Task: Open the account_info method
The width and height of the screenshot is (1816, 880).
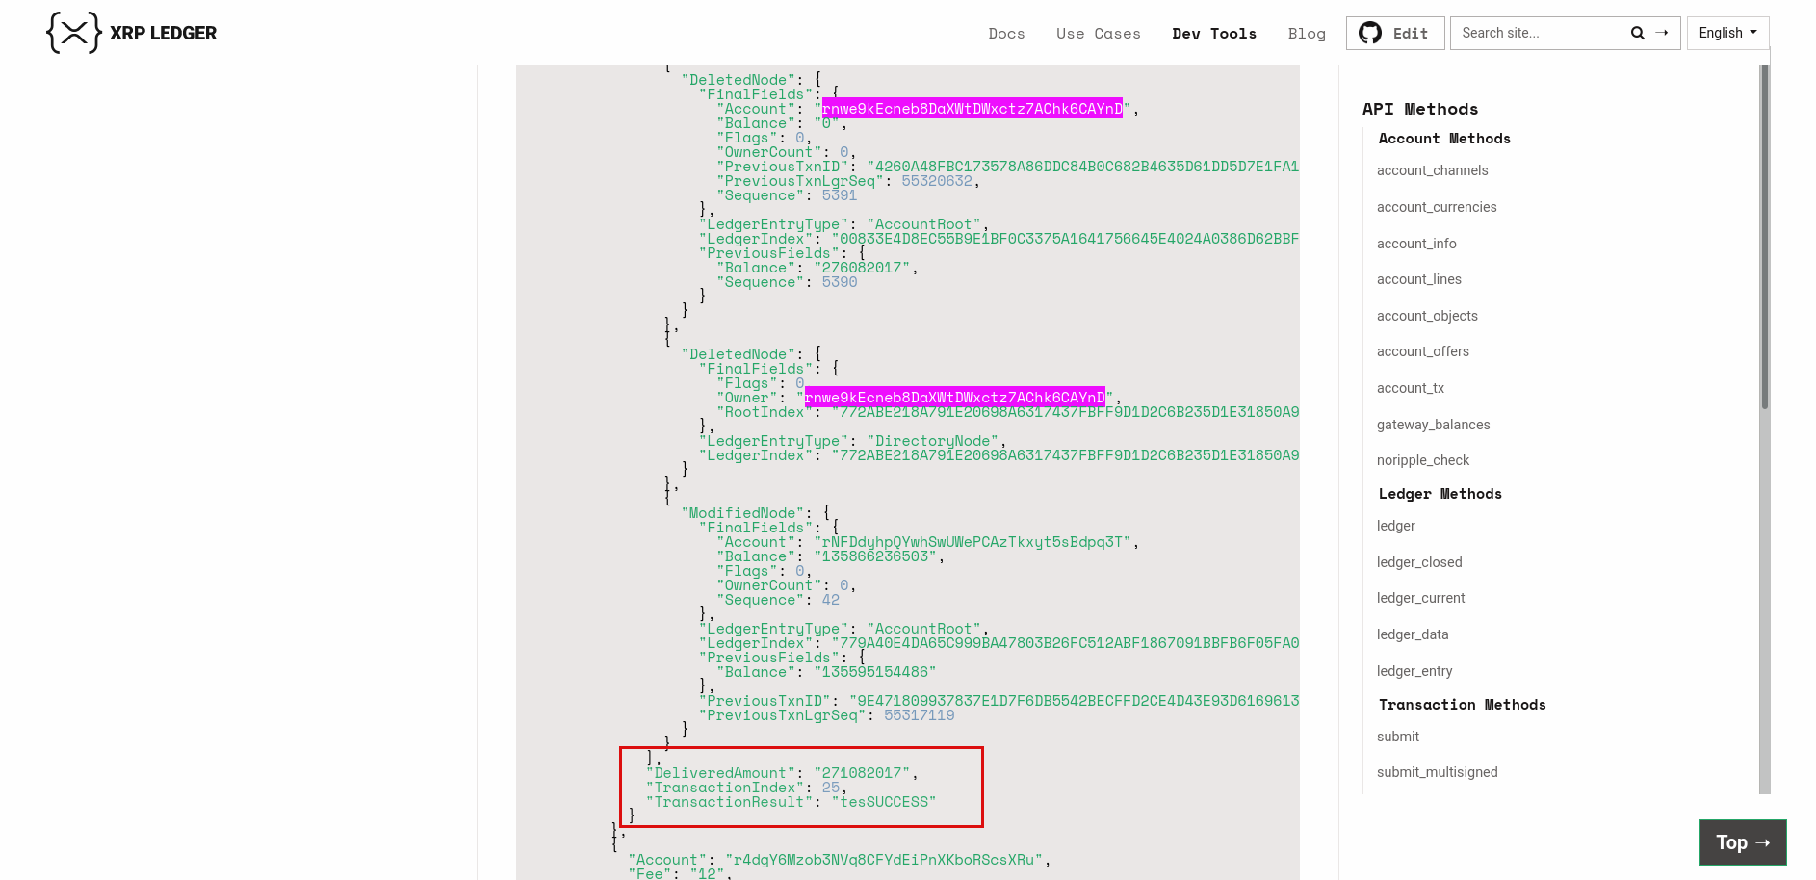Action: point(1416,244)
